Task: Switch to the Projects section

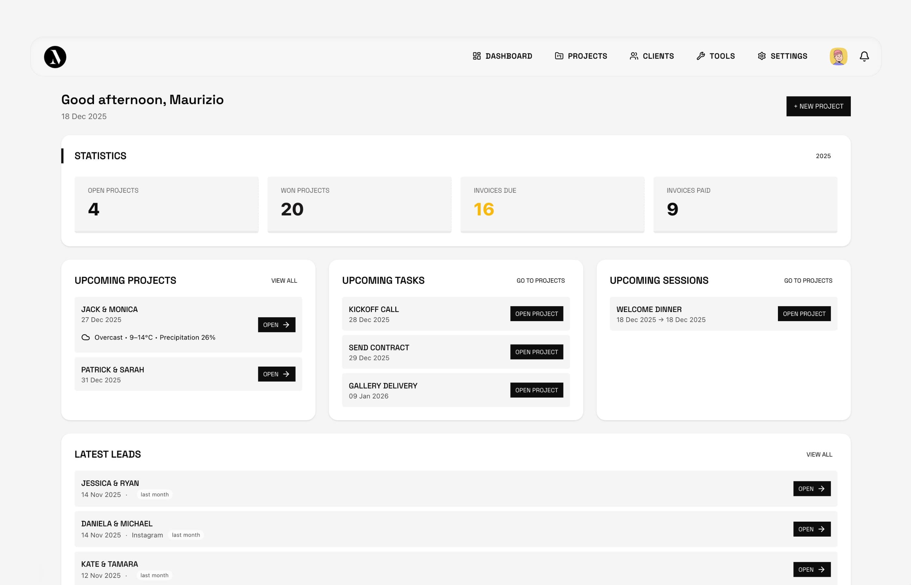Action: (587, 56)
